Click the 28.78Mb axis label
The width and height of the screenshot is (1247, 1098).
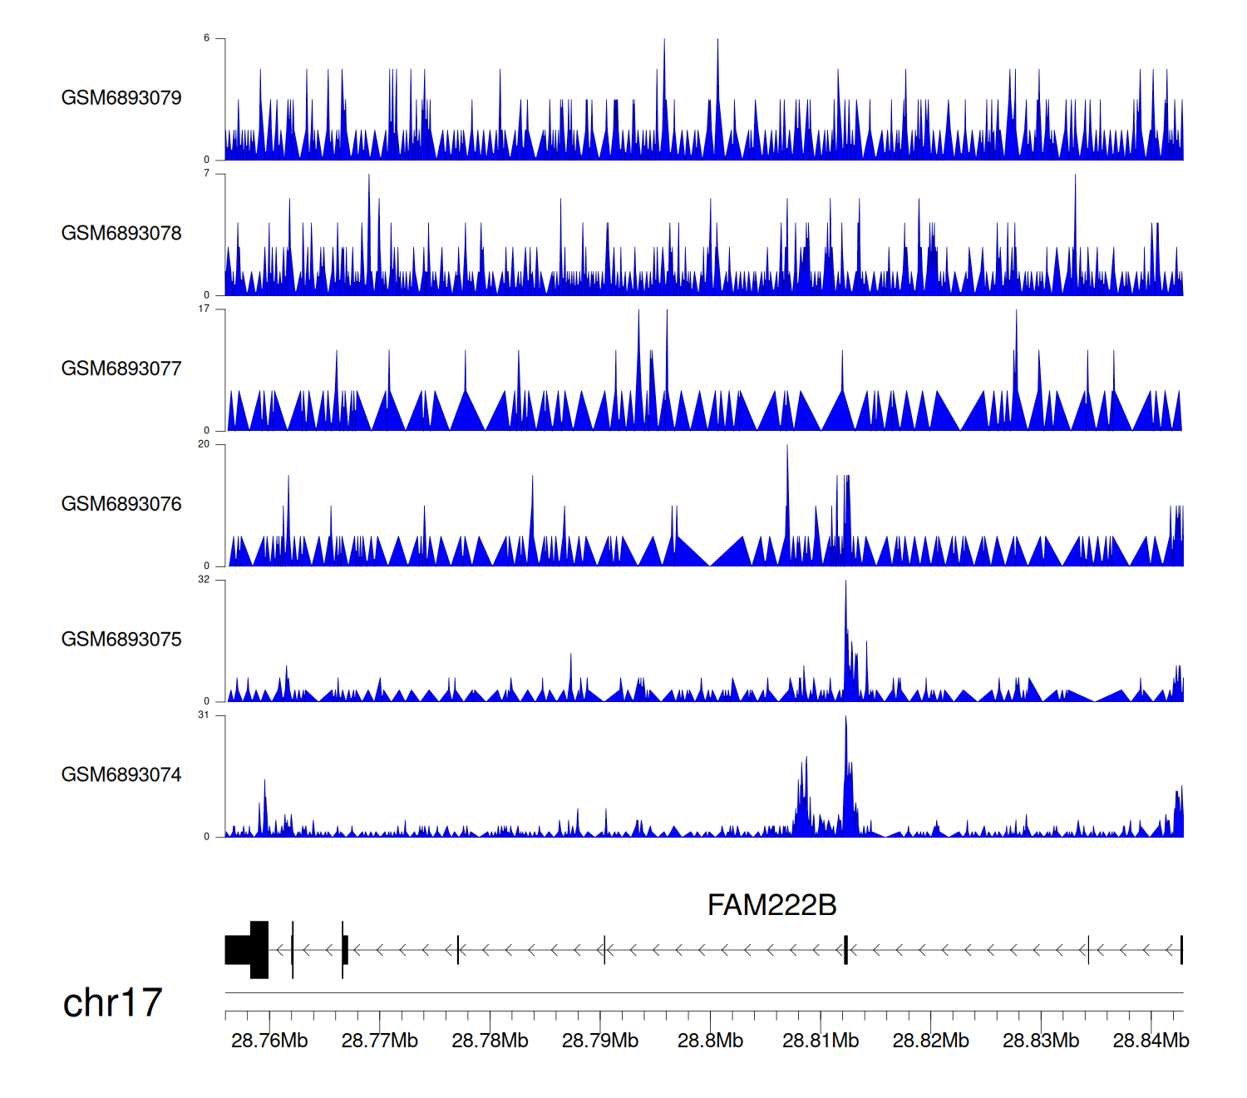coord(490,1041)
